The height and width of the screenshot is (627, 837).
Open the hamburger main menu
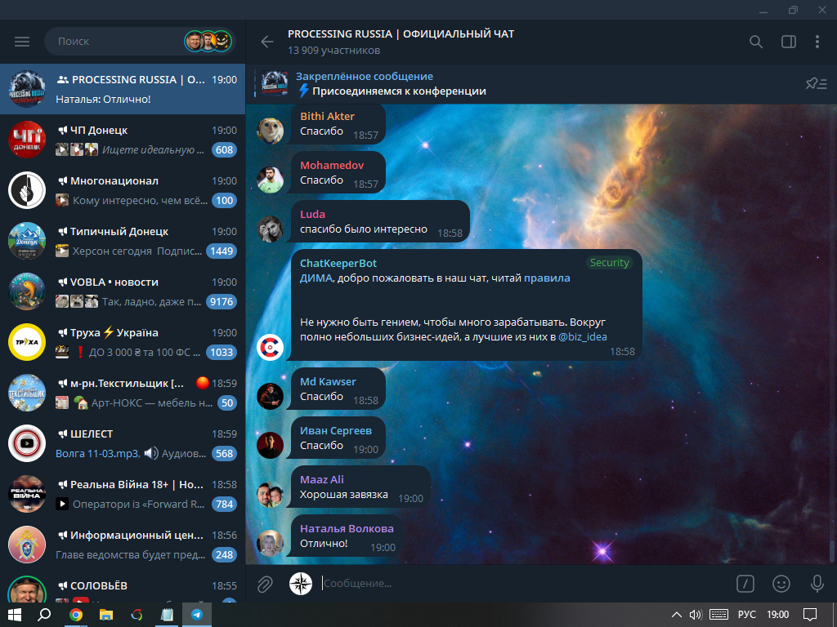(22, 42)
